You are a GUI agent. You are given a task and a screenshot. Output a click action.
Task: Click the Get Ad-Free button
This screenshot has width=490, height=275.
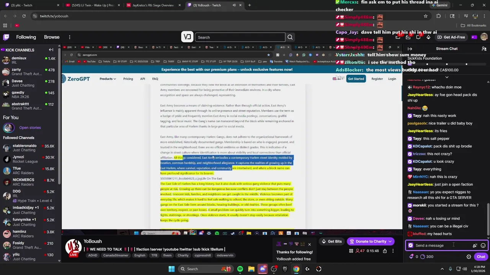point(451,37)
